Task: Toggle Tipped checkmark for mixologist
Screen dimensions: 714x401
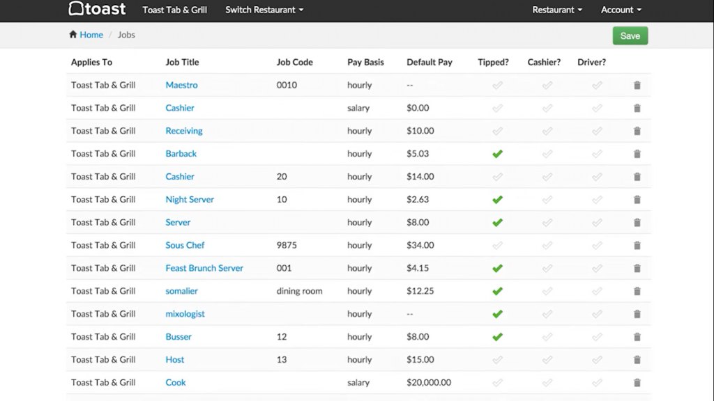Action: 497,314
